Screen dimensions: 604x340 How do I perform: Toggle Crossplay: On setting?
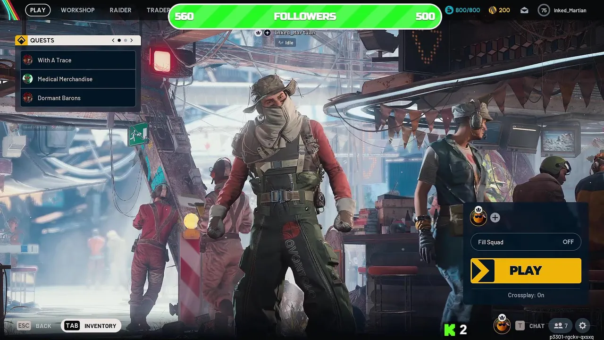tap(526, 295)
